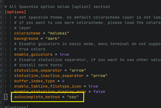Viewport: 161px width, 108px height.
Task: Click the statusline_separator key
Action: coord(38,70)
